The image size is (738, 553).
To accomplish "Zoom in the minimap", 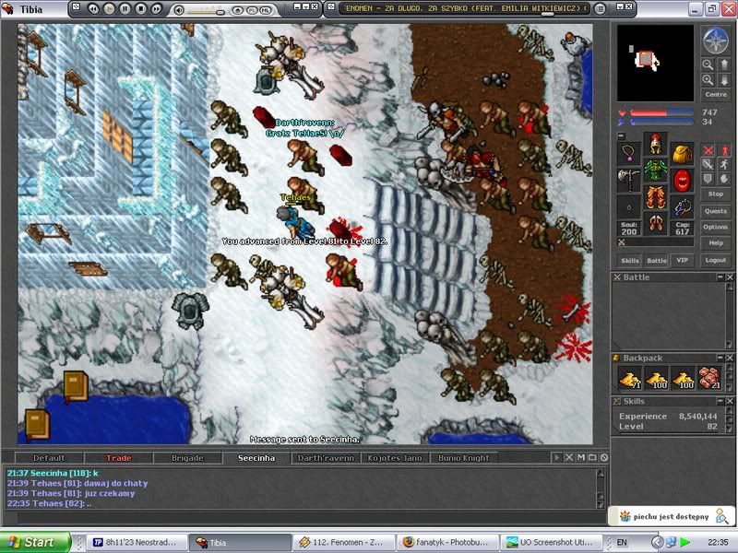I will pyautogui.click(x=708, y=80).
